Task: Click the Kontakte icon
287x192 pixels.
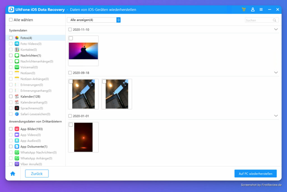Action: click(17, 49)
